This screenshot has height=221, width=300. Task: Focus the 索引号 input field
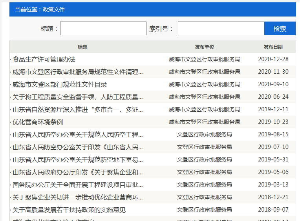pyautogui.click(x=221, y=29)
